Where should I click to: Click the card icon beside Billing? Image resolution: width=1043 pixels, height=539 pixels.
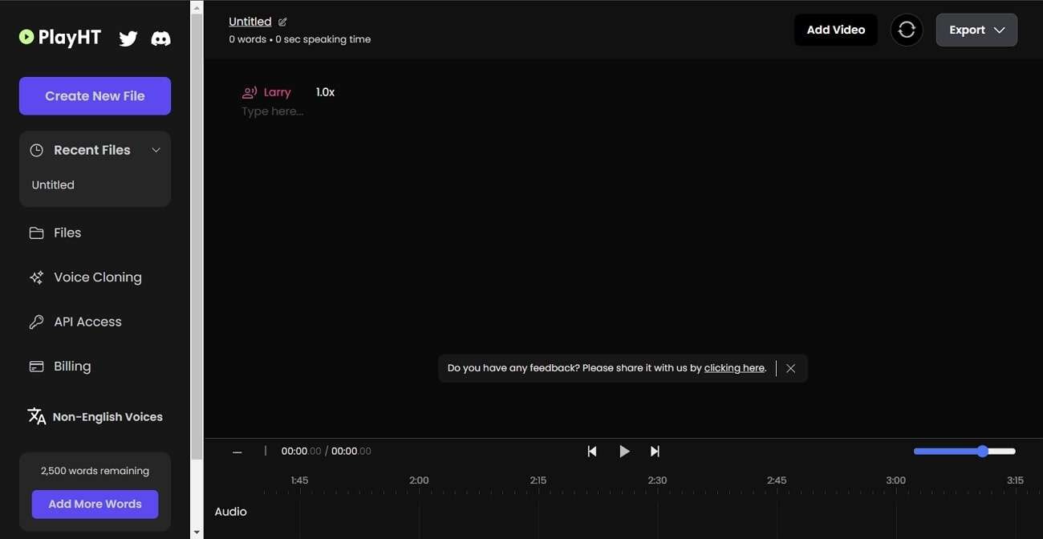(36, 367)
